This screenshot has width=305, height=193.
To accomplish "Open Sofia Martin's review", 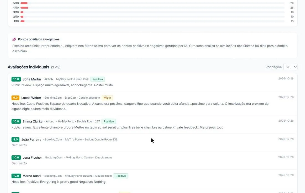I will (152, 82).
